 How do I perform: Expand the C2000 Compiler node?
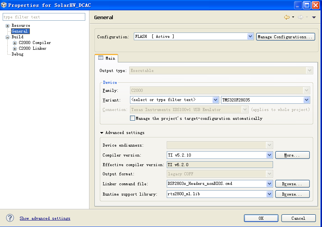(15, 43)
